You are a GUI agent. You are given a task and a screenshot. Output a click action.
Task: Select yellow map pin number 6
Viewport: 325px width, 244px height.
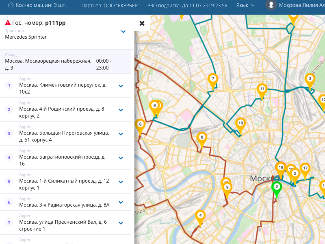pos(140,125)
